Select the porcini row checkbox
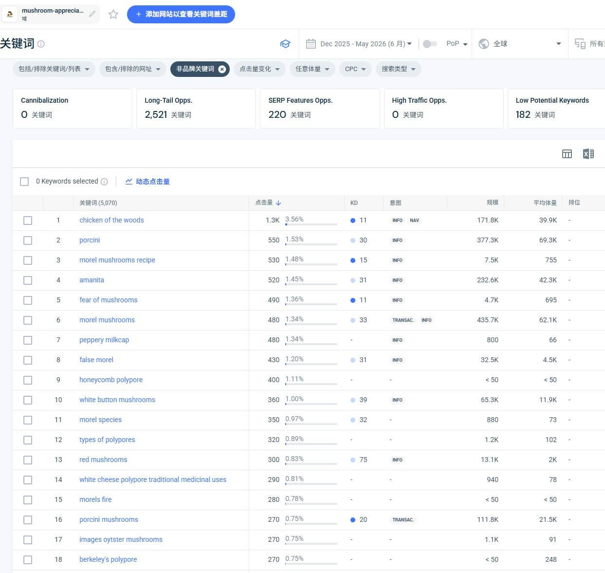The height and width of the screenshot is (573, 605). (28, 240)
